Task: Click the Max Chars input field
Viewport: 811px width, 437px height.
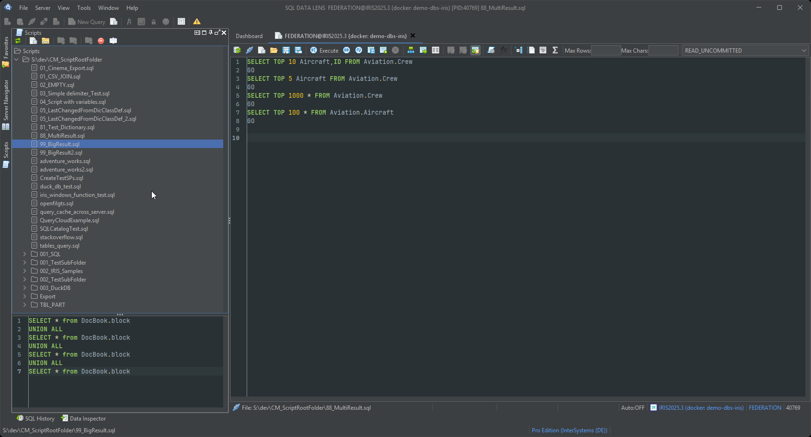Action: (x=663, y=50)
